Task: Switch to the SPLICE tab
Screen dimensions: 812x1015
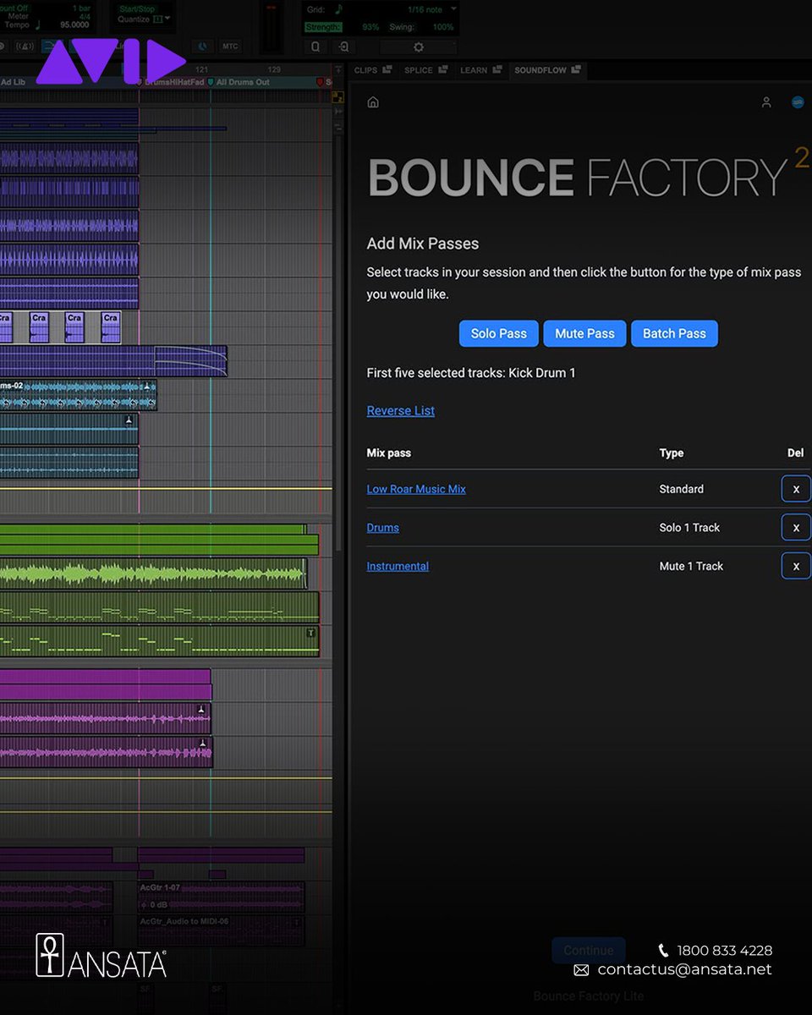Action: click(x=418, y=70)
